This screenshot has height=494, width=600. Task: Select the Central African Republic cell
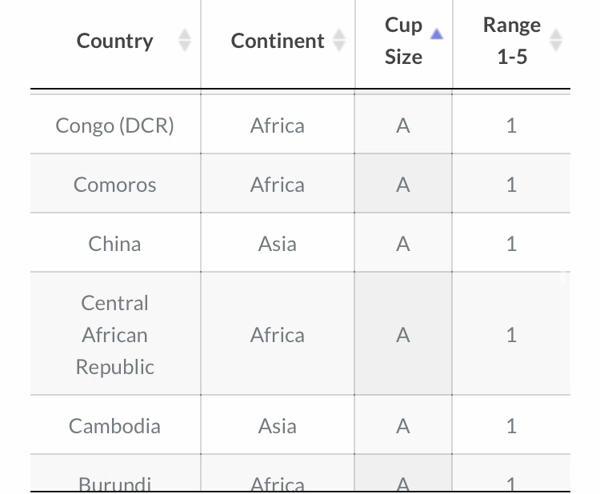click(x=114, y=335)
